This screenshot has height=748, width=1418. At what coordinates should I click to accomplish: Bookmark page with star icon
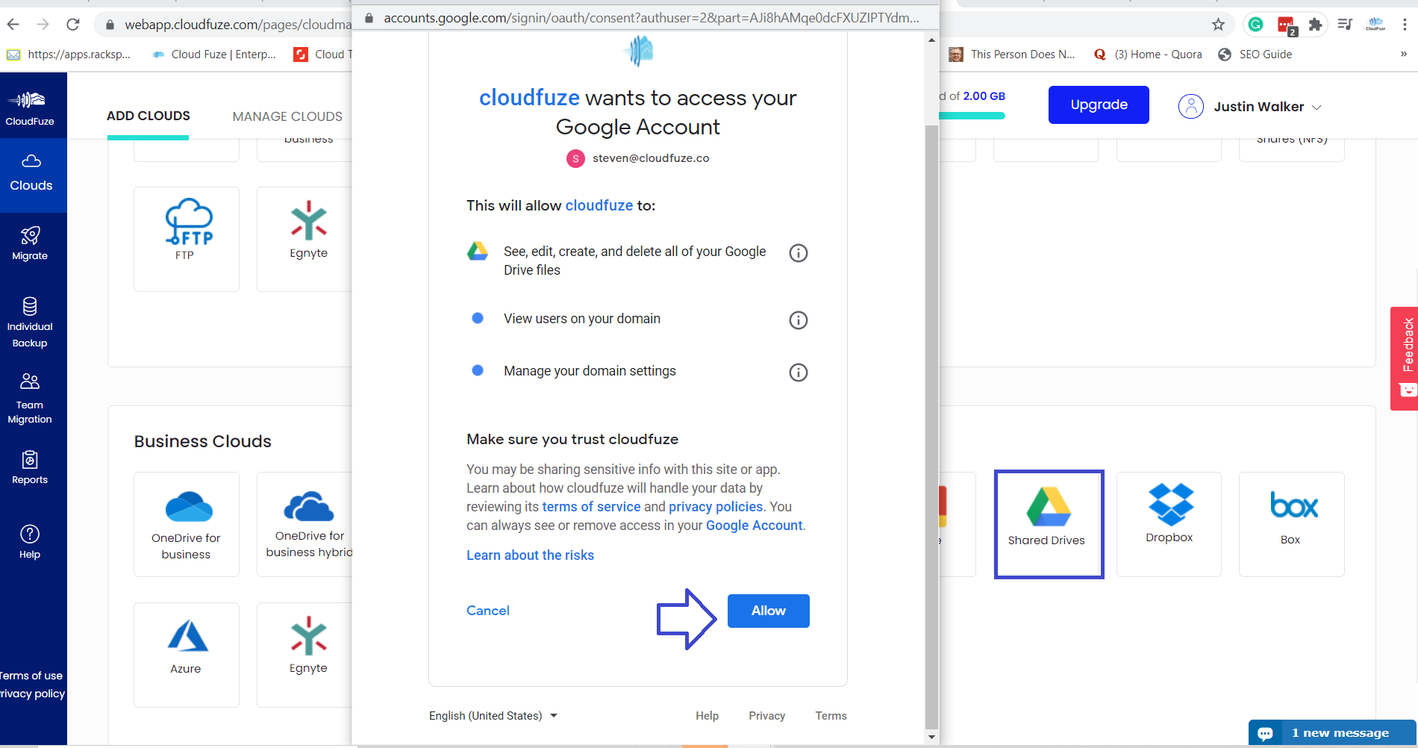click(x=1218, y=25)
